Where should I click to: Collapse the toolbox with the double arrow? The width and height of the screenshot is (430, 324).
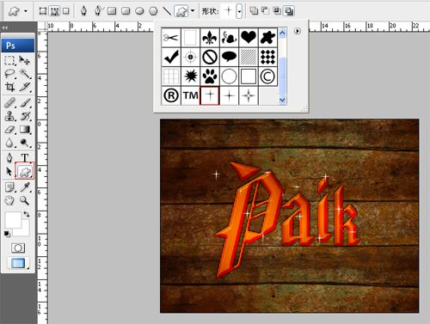(4, 28)
